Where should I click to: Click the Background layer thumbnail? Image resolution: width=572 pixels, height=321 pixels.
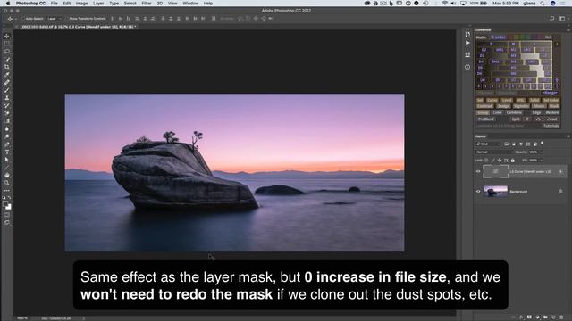pos(495,192)
